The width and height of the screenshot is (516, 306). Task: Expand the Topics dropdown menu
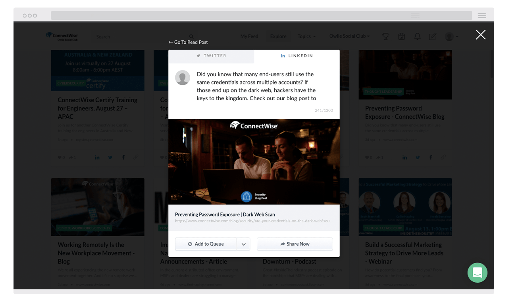[x=307, y=36]
